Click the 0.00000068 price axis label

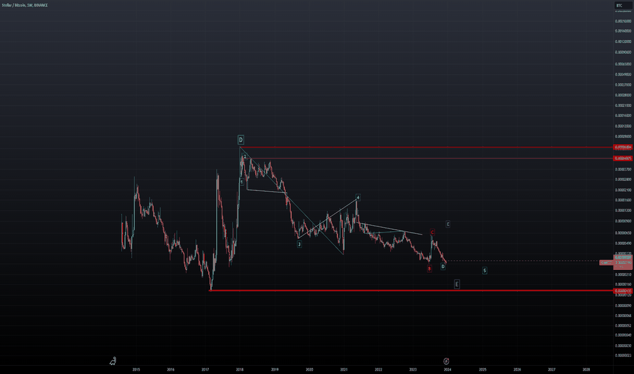coord(623,316)
